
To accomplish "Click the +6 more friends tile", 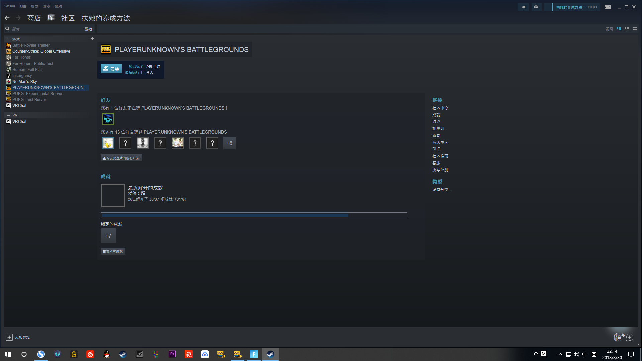I will 229,143.
